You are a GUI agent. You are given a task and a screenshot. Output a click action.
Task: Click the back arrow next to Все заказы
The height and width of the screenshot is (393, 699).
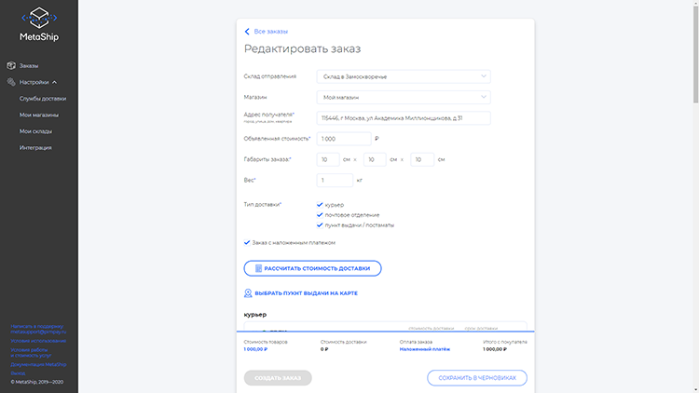(247, 31)
